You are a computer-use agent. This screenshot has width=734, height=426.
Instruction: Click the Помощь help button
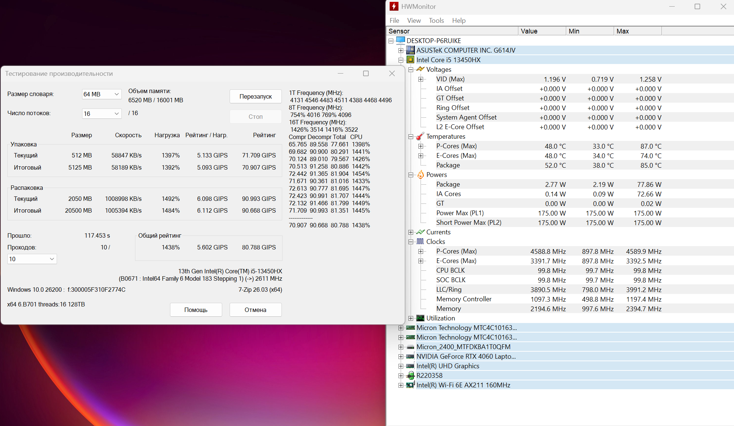196,310
